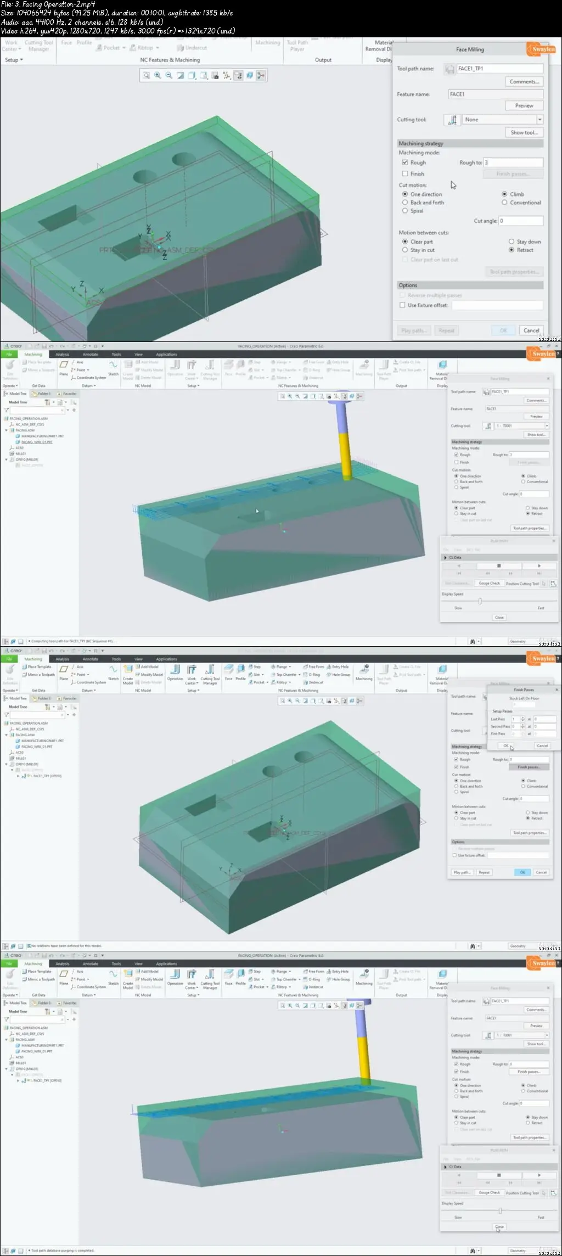562x1256 pixels.
Task: Select Stay down in the top frame
Action: [x=512, y=242]
